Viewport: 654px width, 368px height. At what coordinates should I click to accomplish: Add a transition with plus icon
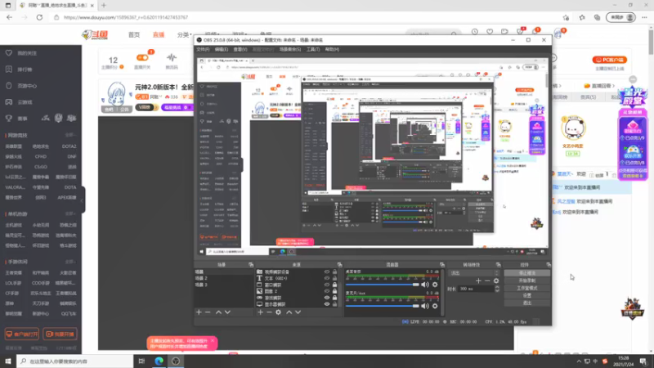point(478,280)
